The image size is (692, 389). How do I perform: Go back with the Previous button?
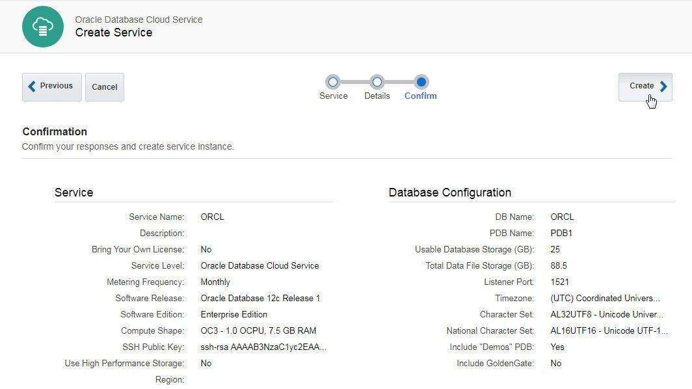(x=52, y=87)
